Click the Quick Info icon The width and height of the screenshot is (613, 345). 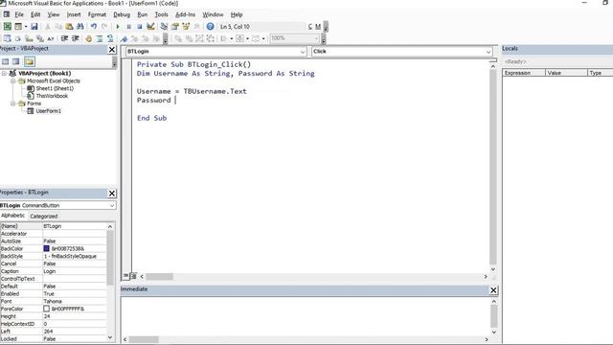pyautogui.click(x=29, y=38)
